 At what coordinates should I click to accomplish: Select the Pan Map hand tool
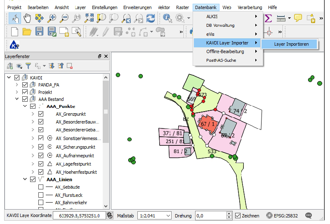[28, 18]
